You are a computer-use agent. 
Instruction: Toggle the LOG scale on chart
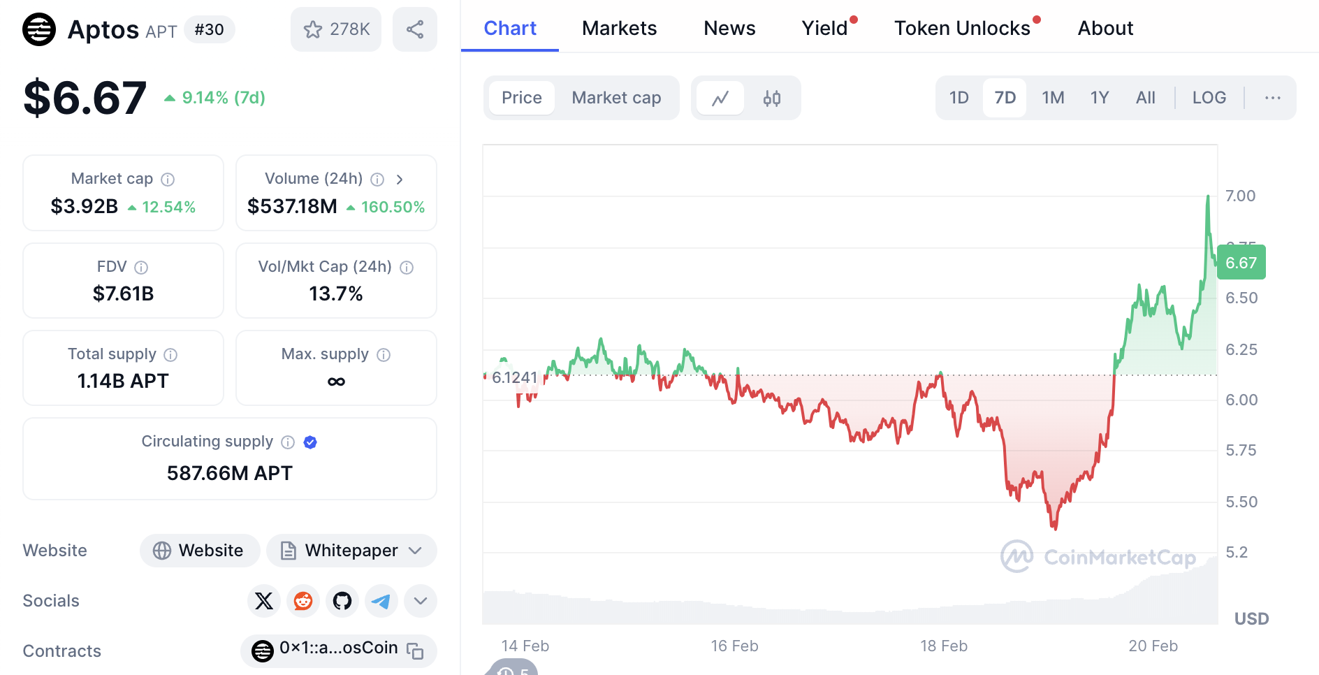(x=1209, y=98)
